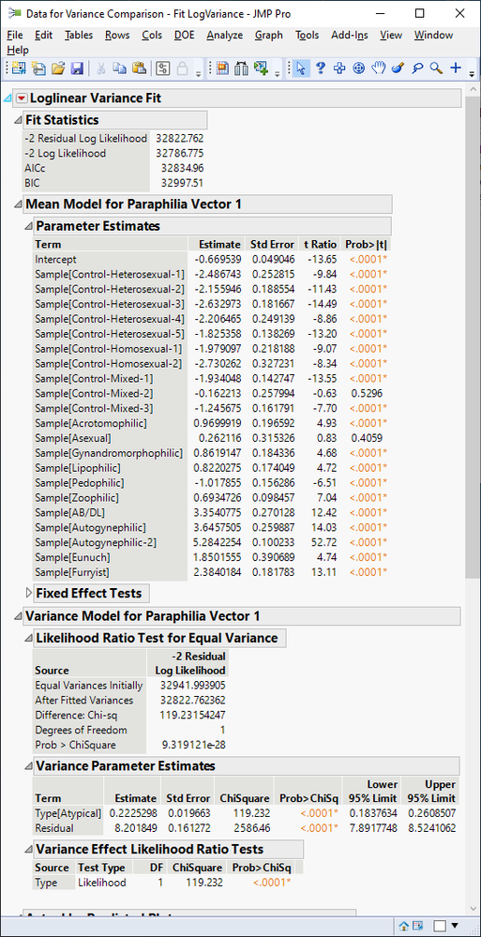Image resolution: width=481 pixels, height=937 pixels.
Task: Expand the Fixed Effect Tests section
Action: point(29,594)
